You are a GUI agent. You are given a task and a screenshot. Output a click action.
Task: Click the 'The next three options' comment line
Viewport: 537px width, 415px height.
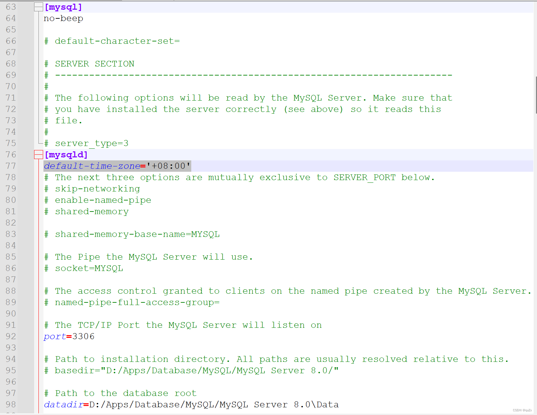point(239,177)
